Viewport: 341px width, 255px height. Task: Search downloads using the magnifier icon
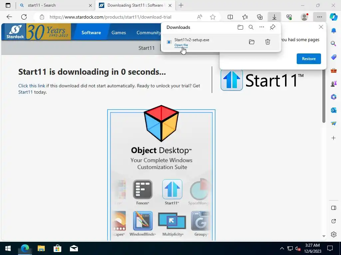coord(251,27)
